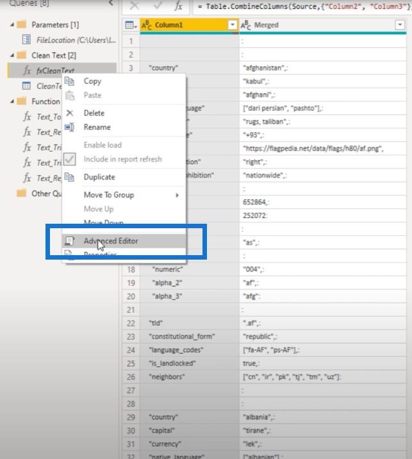Select row number 22
The height and width of the screenshot is (459, 412).
(x=131, y=323)
